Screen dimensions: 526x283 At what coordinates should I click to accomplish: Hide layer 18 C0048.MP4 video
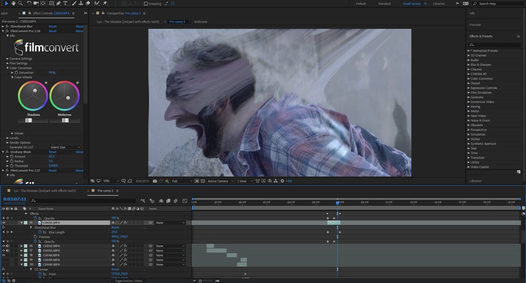[x=4, y=255]
